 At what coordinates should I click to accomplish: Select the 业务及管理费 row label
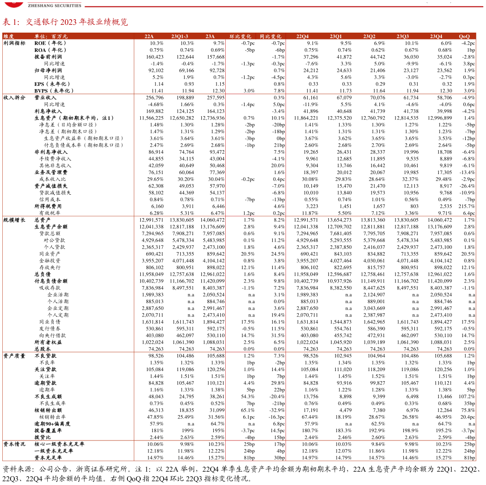click(x=51, y=172)
